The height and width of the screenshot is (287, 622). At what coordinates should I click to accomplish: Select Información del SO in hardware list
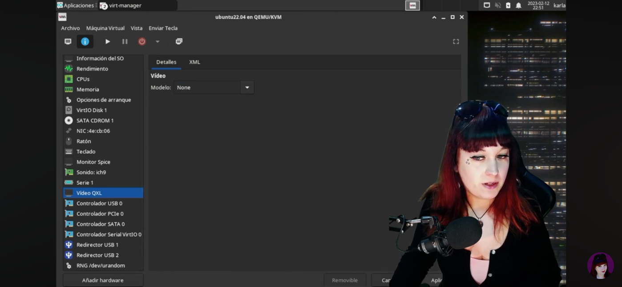pyautogui.click(x=103, y=58)
